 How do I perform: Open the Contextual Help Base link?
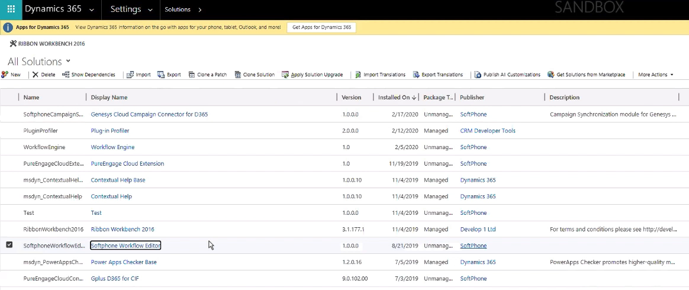click(118, 180)
